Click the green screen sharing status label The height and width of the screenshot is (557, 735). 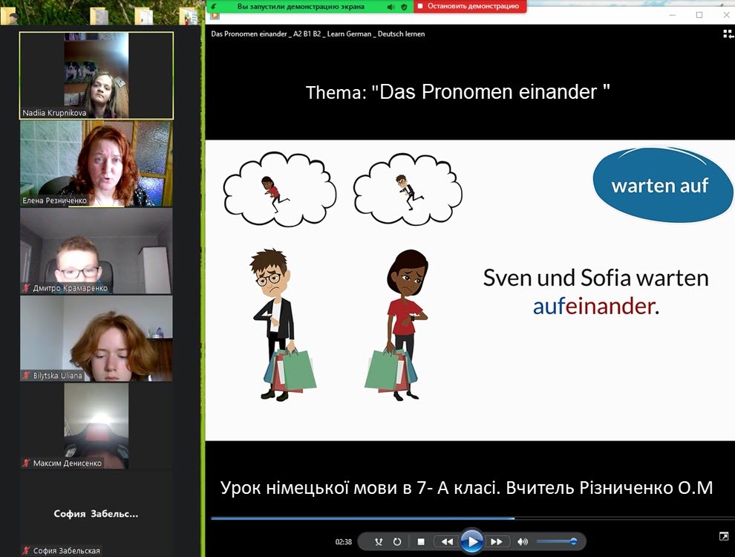click(x=300, y=6)
